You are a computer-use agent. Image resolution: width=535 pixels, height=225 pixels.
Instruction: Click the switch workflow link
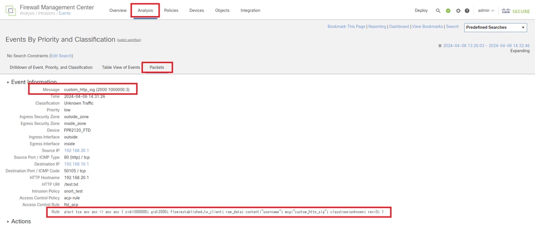129,40
